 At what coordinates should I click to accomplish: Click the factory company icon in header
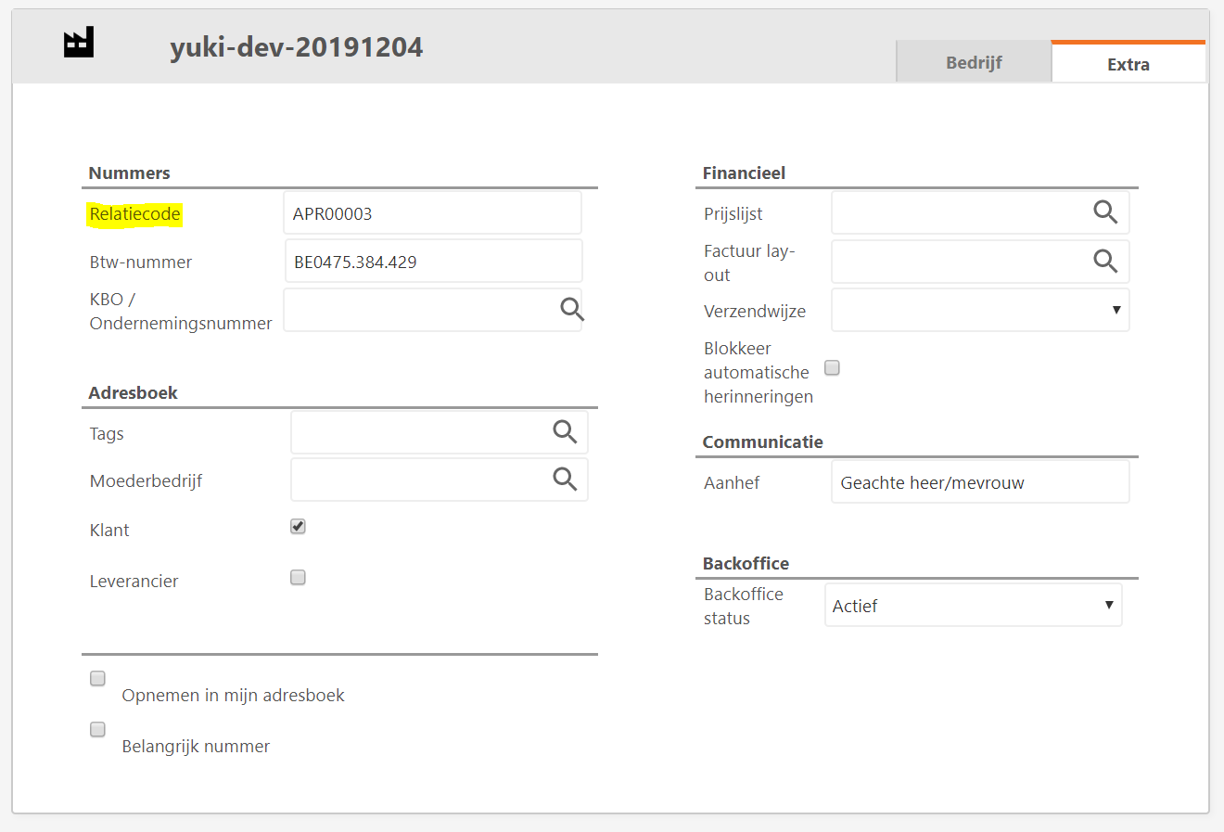click(x=79, y=43)
